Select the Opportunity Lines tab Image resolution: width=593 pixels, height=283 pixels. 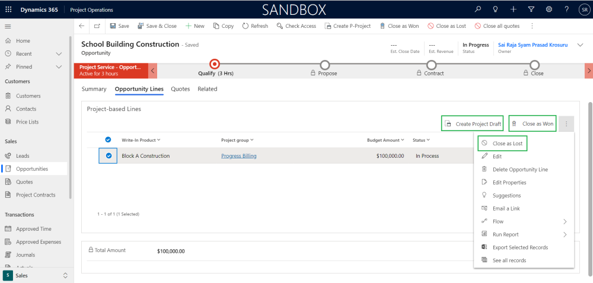139,89
